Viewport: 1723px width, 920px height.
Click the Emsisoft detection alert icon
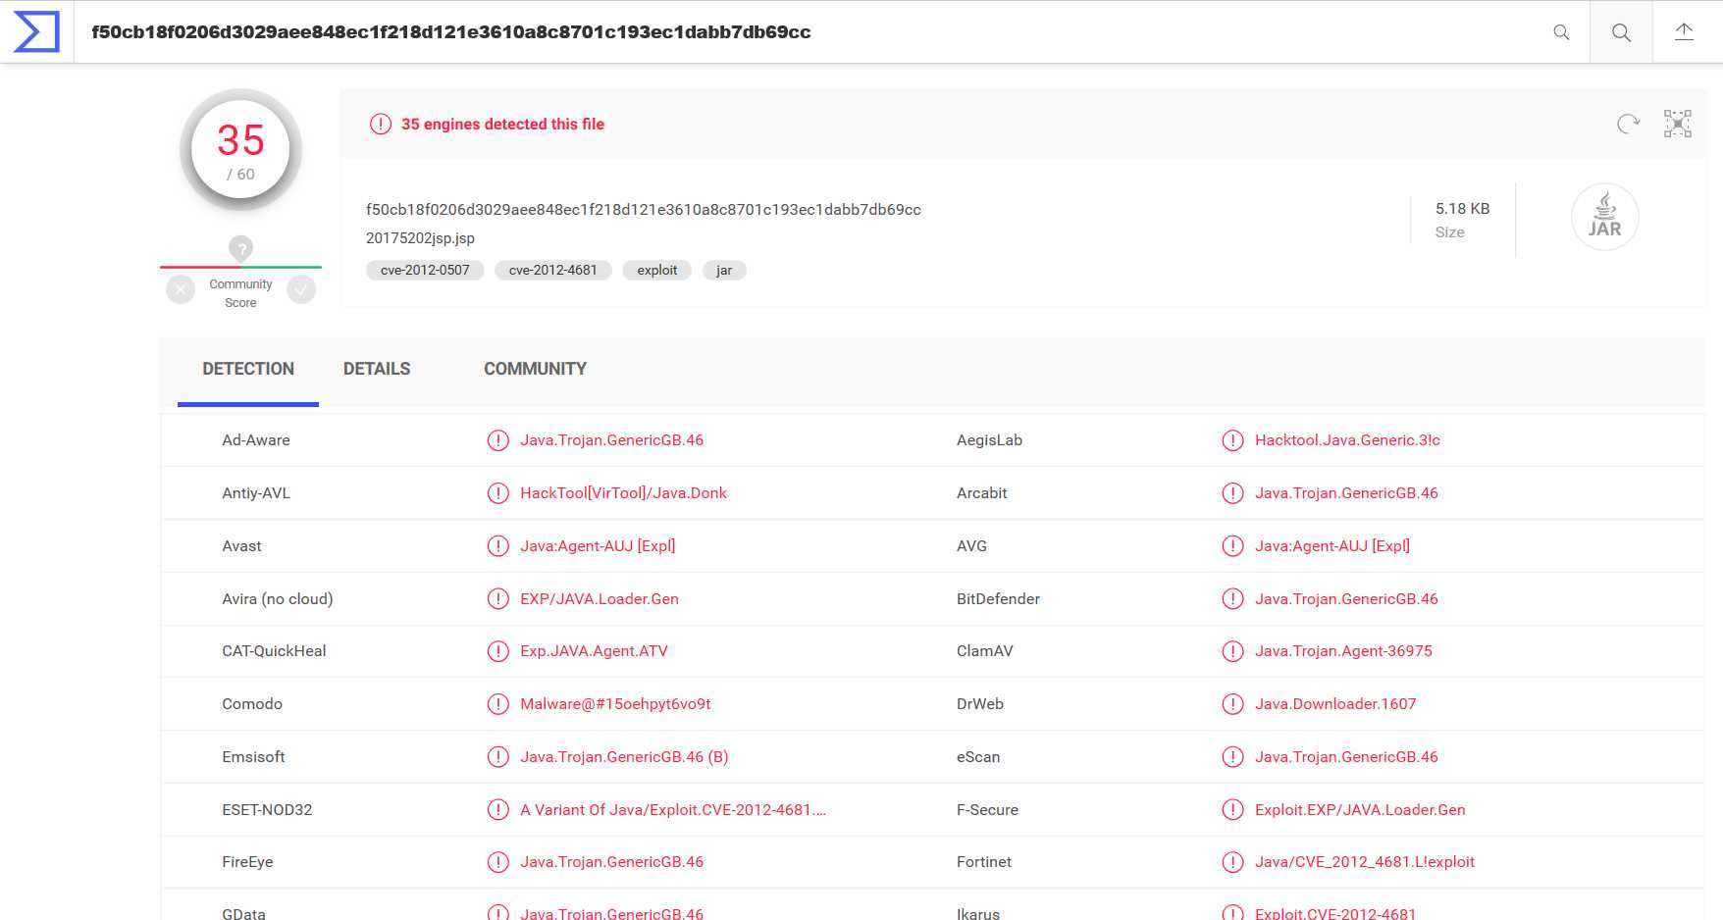[498, 757]
